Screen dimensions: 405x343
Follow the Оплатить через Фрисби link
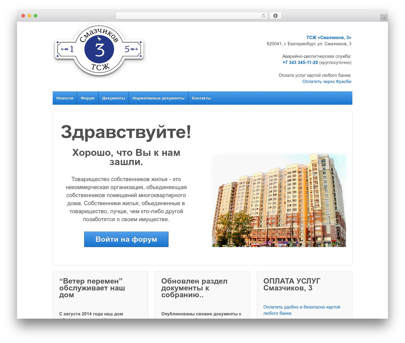(327, 82)
